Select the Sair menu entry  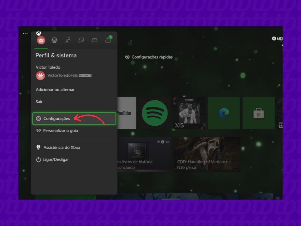(x=39, y=101)
